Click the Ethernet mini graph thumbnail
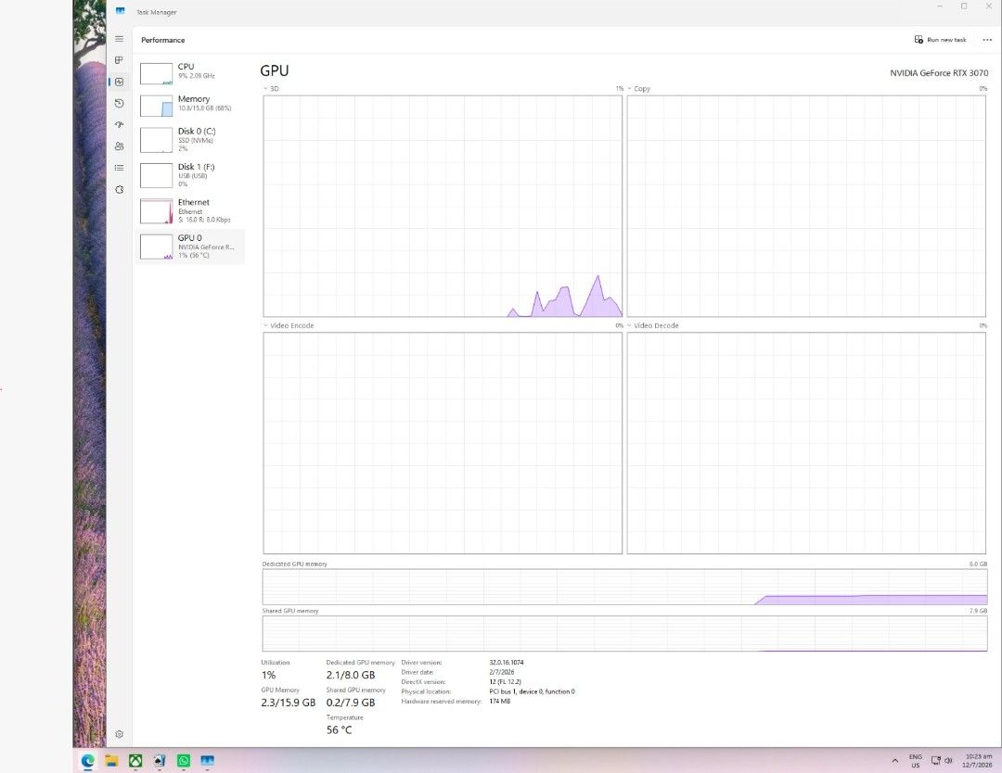The height and width of the screenshot is (773, 1002). pyautogui.click(x=156, y=211)
